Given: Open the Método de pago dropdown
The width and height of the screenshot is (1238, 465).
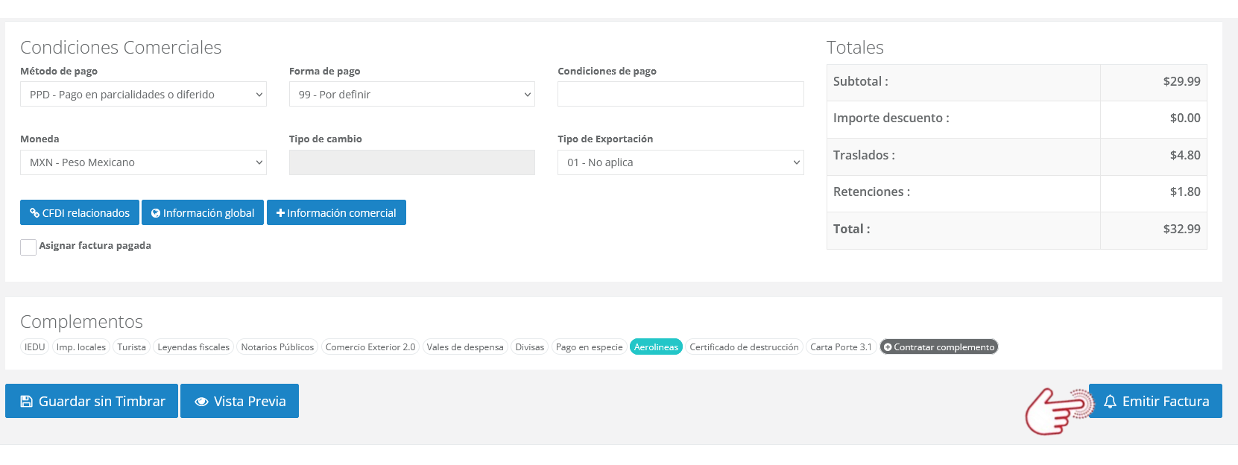Looking at the screenshot, I should coord(143,95).
